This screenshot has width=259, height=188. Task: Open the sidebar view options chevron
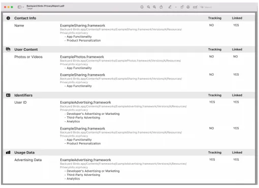(x=23, y=7)
